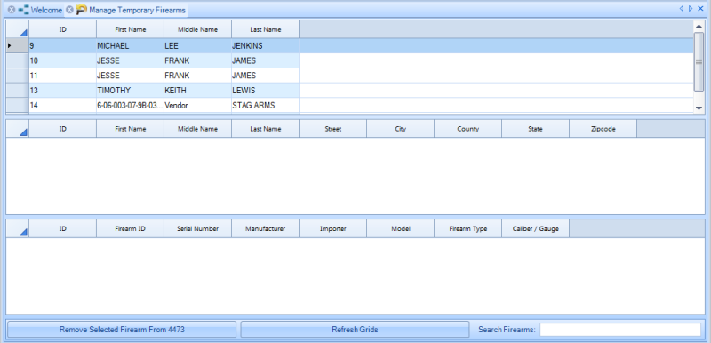Sort bottom grid by Serial Number column
The height and width of the screenshot is (343, 711).
tap(197, 228)
